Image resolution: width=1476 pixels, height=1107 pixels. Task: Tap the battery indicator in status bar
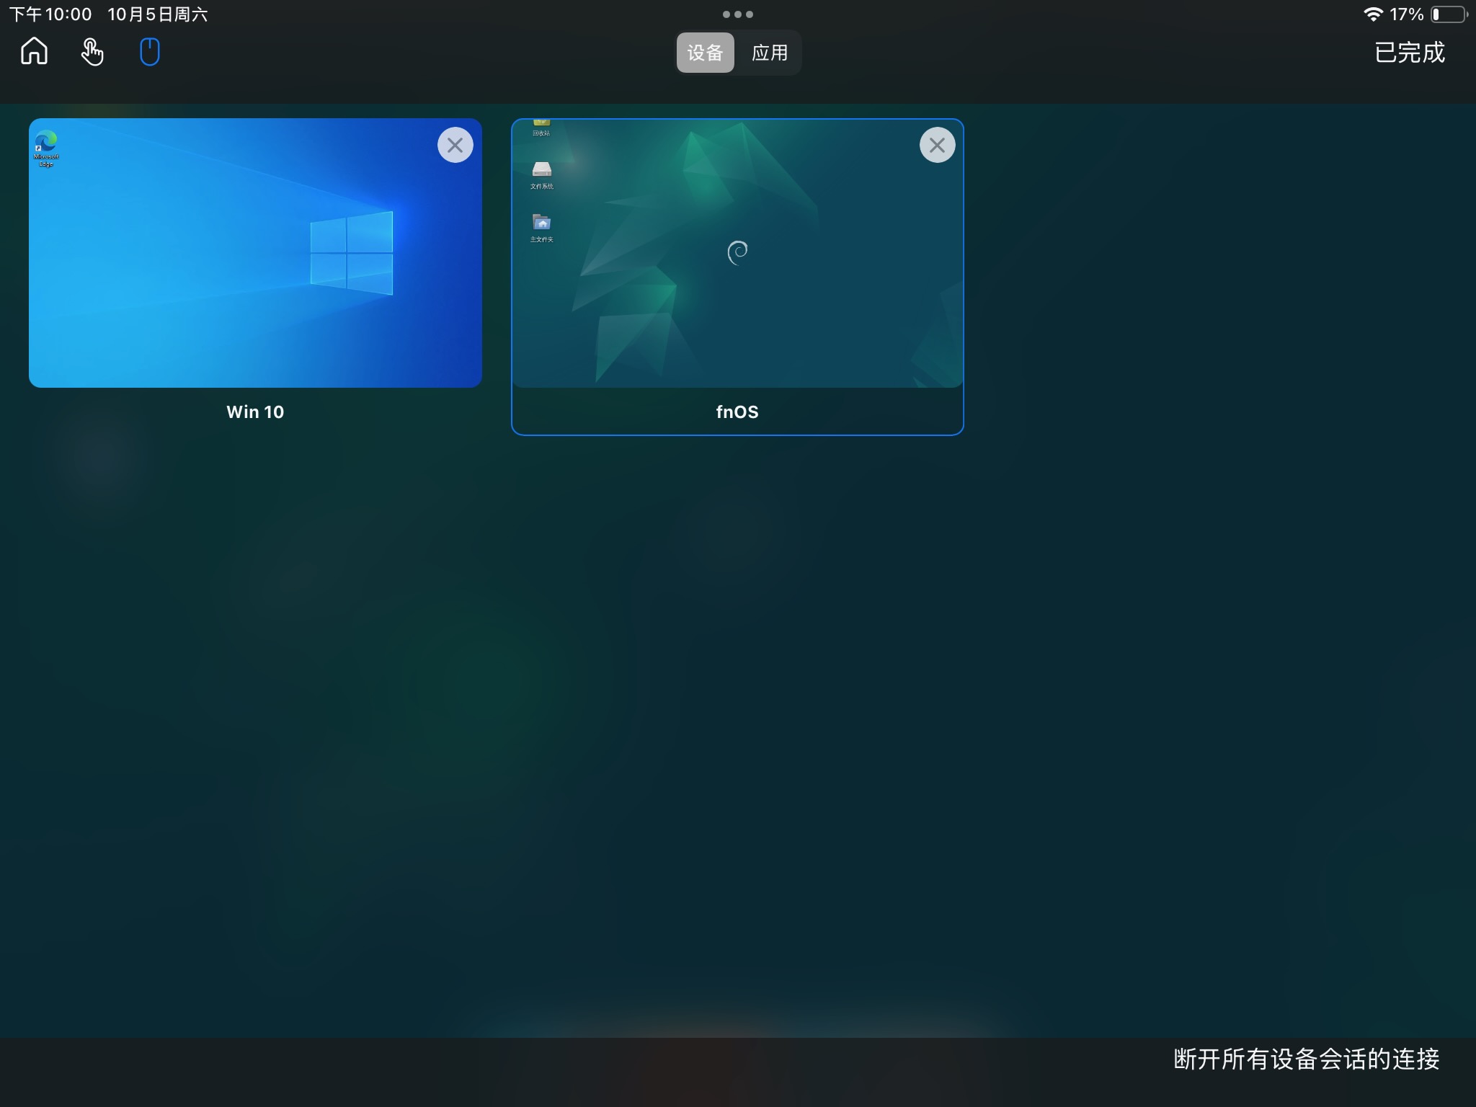pos(1449,14)
